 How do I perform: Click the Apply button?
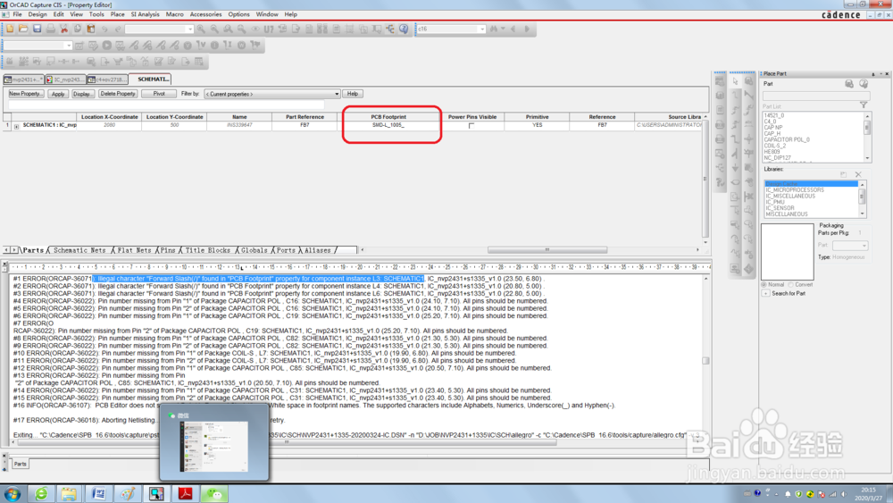(58, 94)
